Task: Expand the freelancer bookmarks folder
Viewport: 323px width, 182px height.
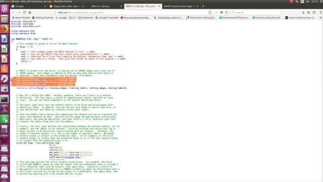Action: 86,18
